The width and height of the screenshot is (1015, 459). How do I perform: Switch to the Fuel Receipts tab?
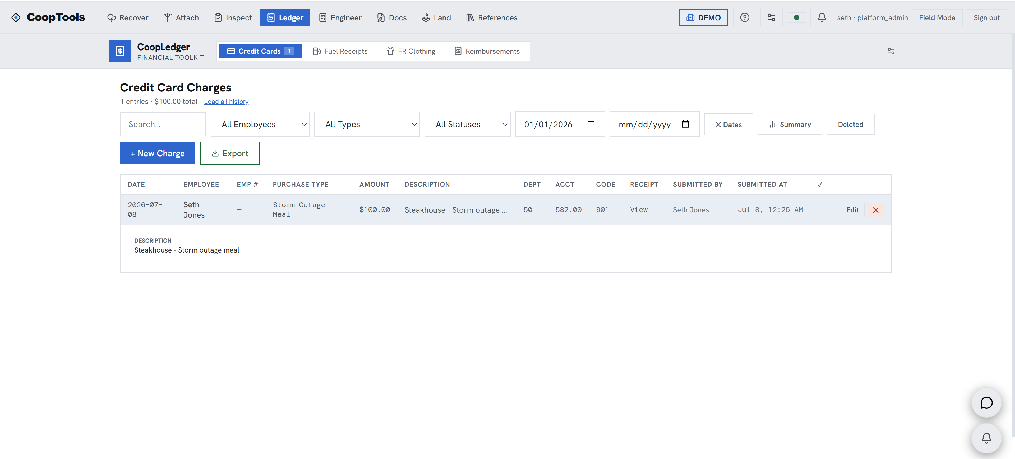click(x=340, y=51)
